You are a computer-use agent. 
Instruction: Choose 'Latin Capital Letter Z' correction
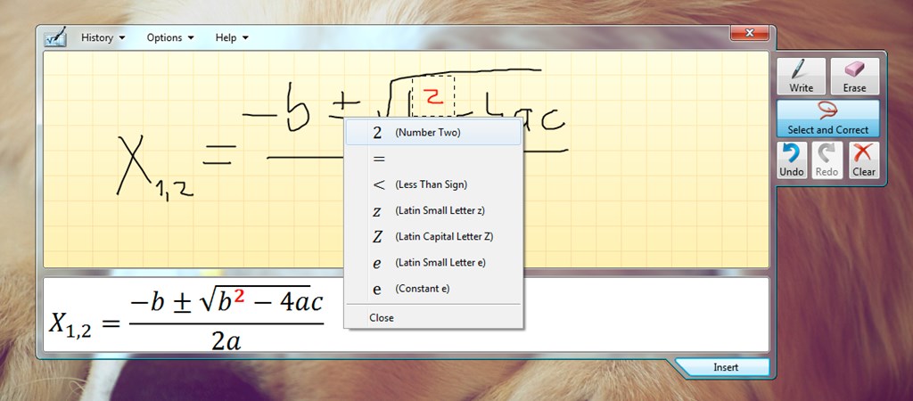point(433,237)
